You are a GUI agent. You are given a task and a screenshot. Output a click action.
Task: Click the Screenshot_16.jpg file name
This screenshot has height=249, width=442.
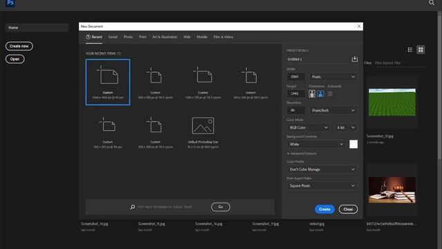click(209, 223)
